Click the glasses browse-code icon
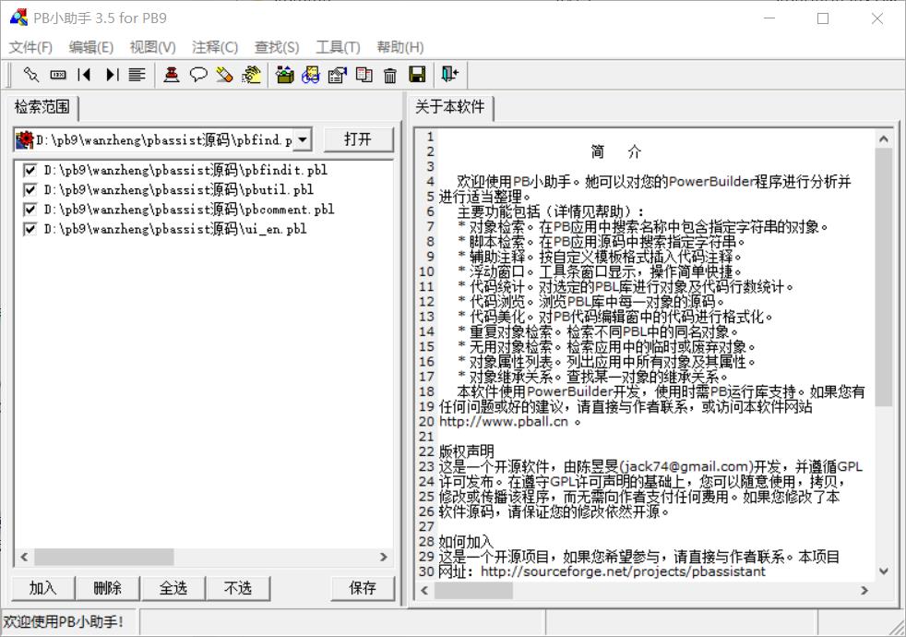This screenshot has height=637, width=906. coord(311,75)
